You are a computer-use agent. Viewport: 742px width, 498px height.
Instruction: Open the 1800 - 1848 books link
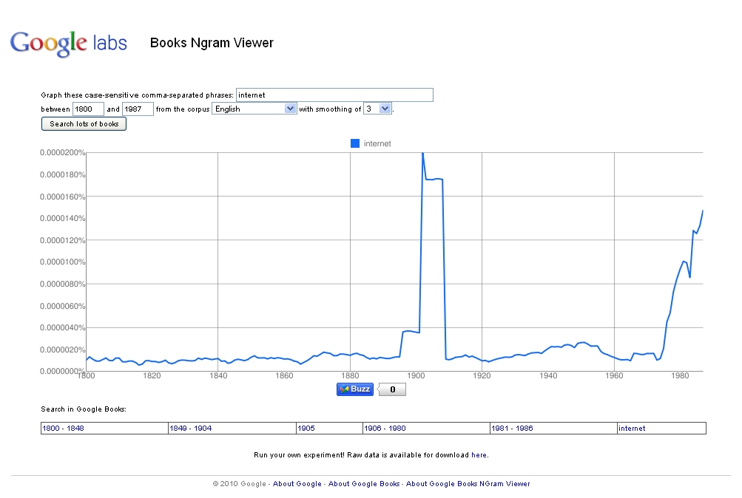pos(63,429)
